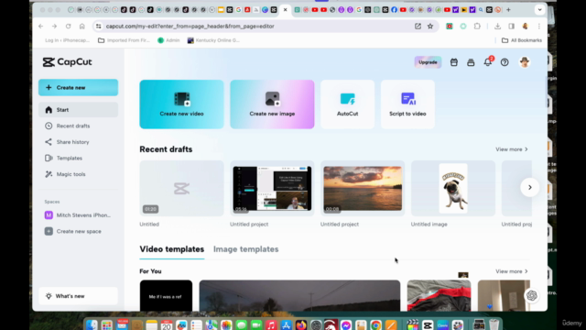Open Finder from the Dock
Image resolution: width=586 pixels, height=330 pixels.
point(92,324)
